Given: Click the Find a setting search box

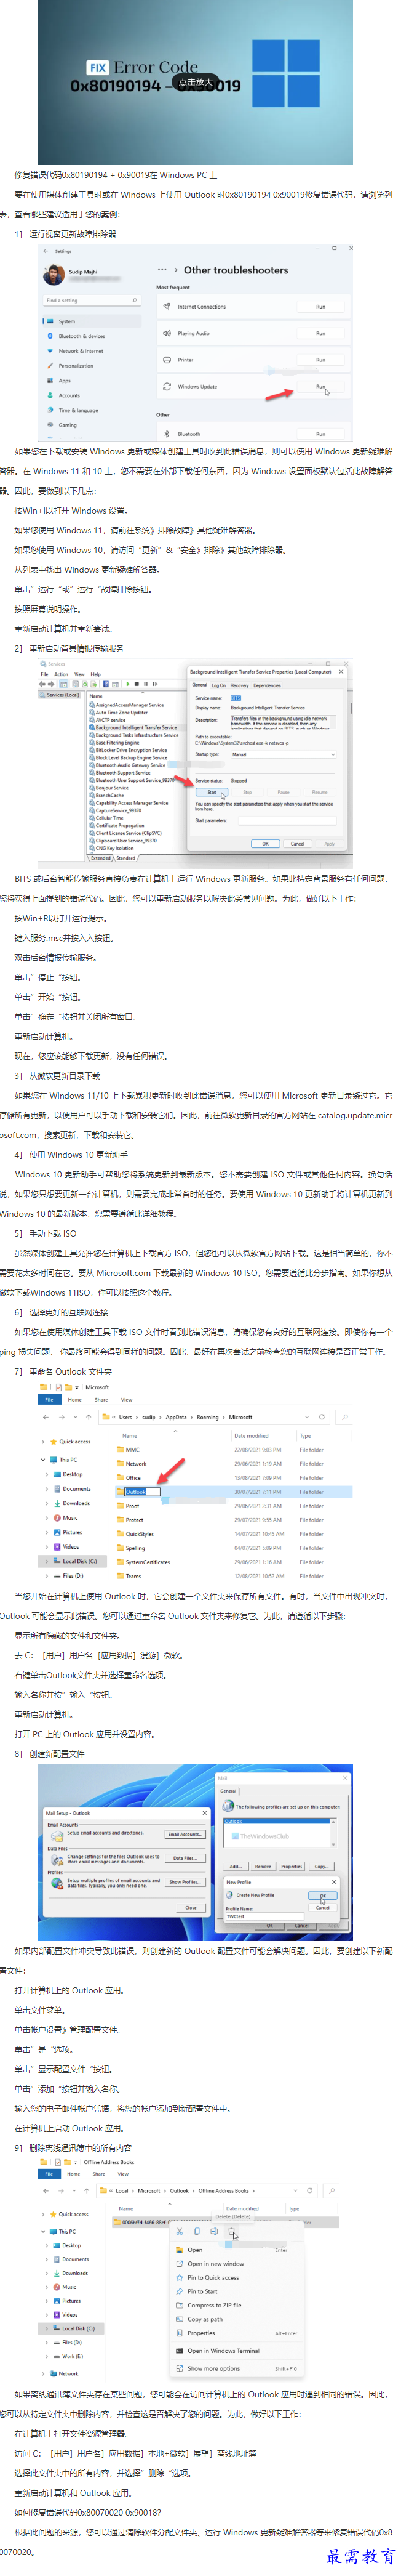Looking at the screenshot, I should pyautogui.click(x=92, y=300).
